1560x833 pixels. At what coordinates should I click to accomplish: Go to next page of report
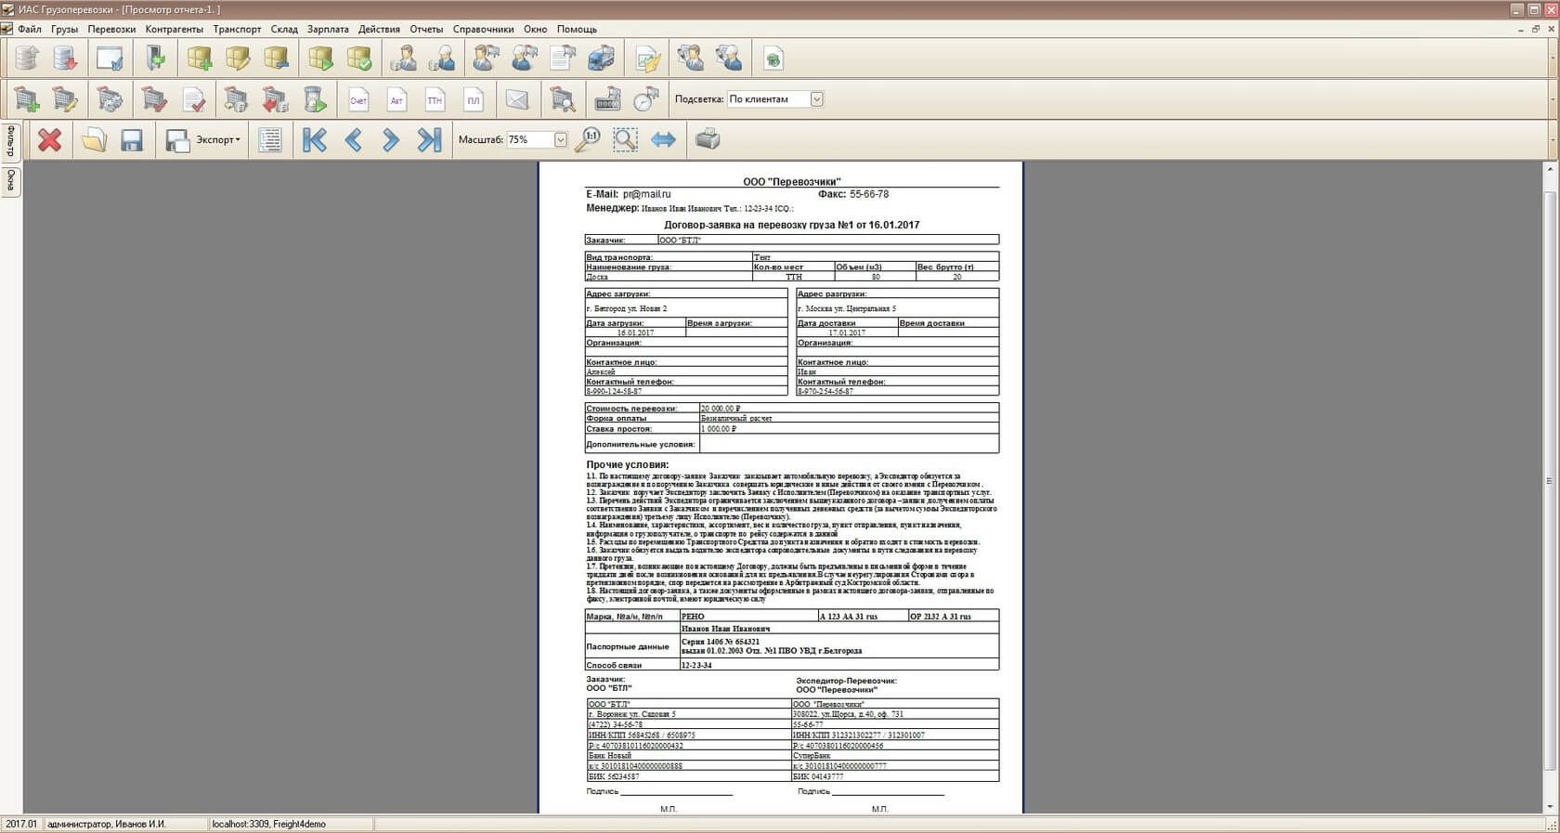[x=391, y=139]
